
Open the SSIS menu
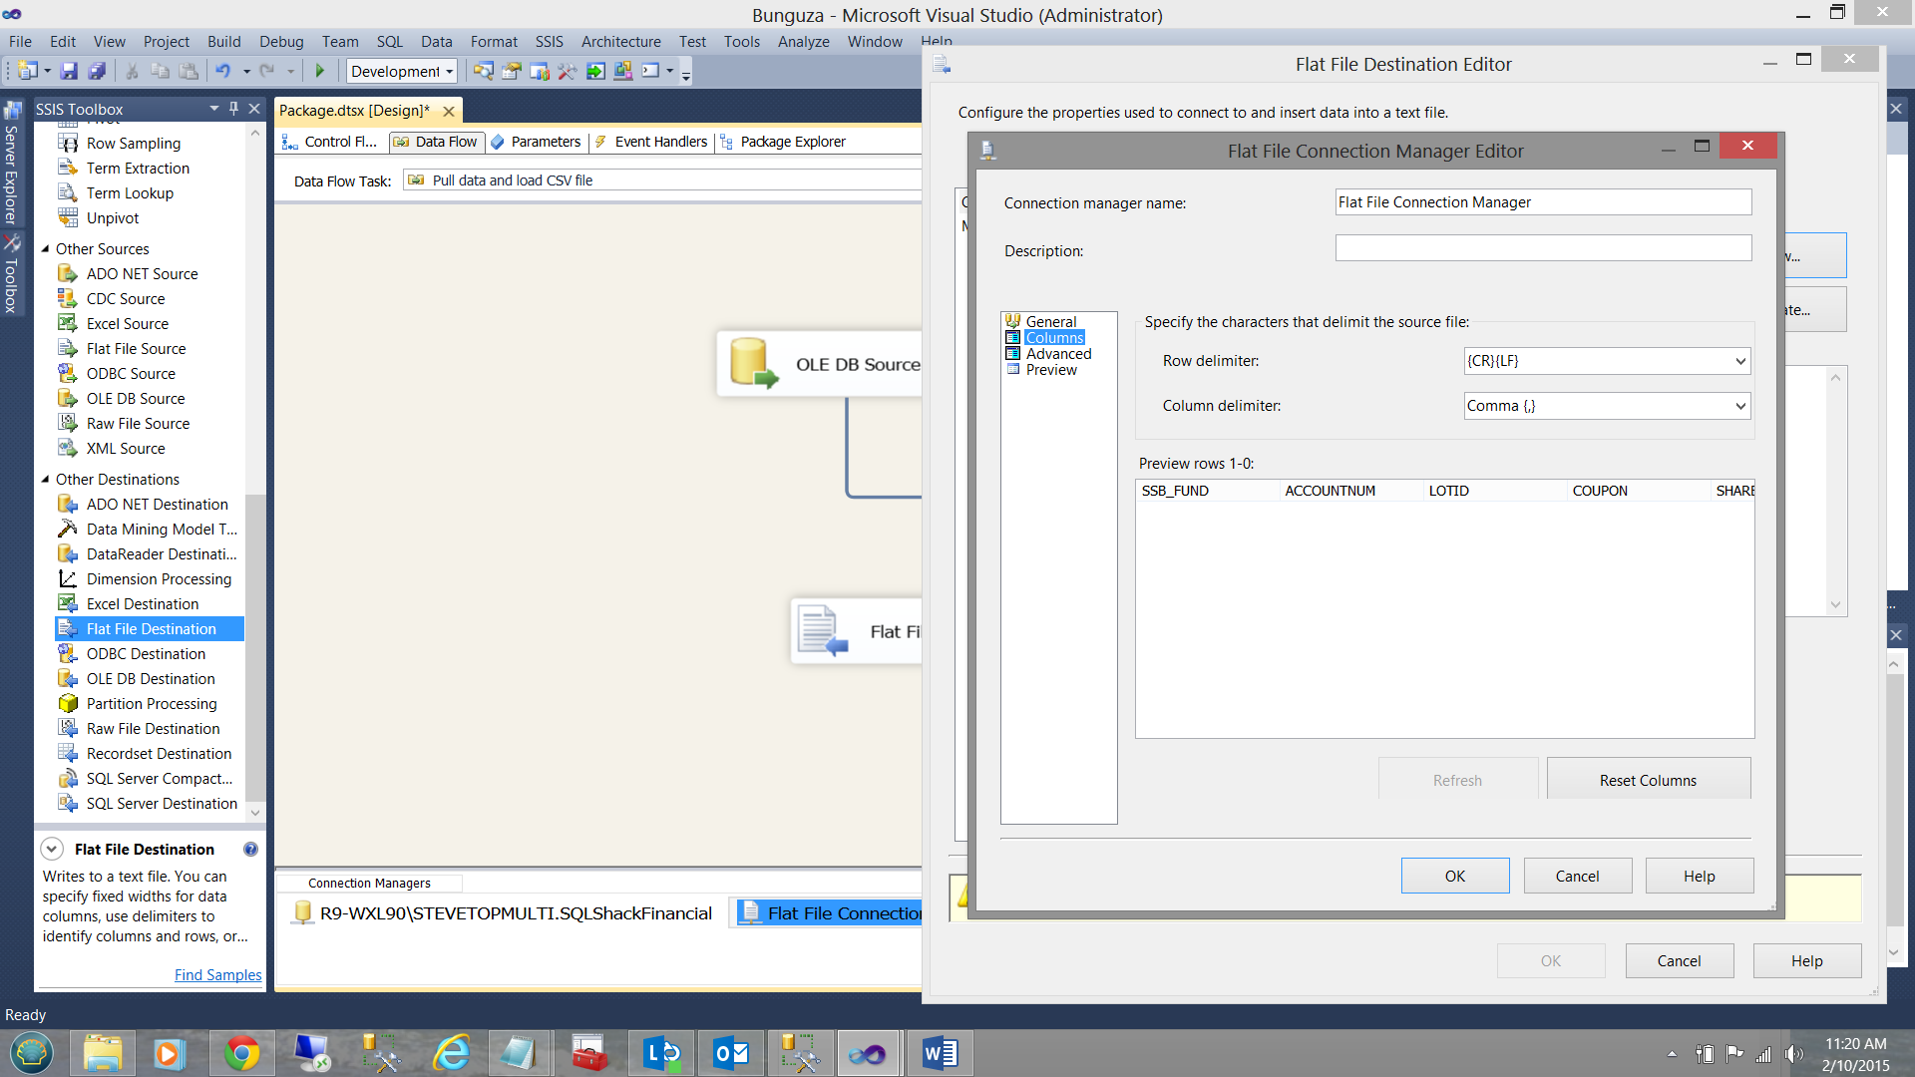(x=549, y=41)
